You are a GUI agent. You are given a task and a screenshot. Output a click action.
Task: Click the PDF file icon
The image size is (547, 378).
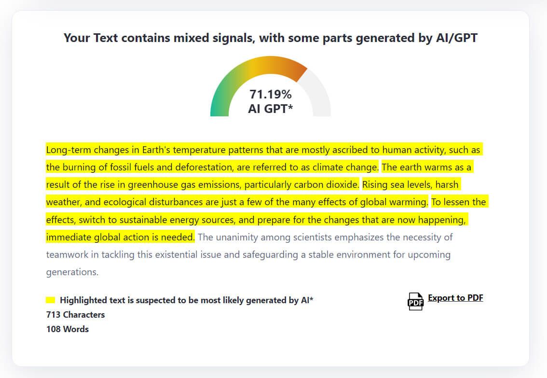(415, 301)
